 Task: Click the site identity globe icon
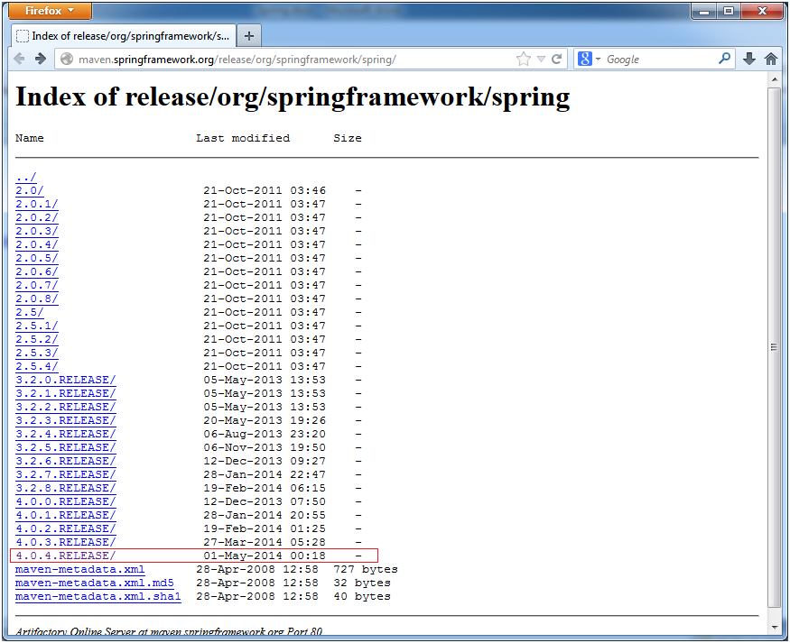(x=67, y=60)
